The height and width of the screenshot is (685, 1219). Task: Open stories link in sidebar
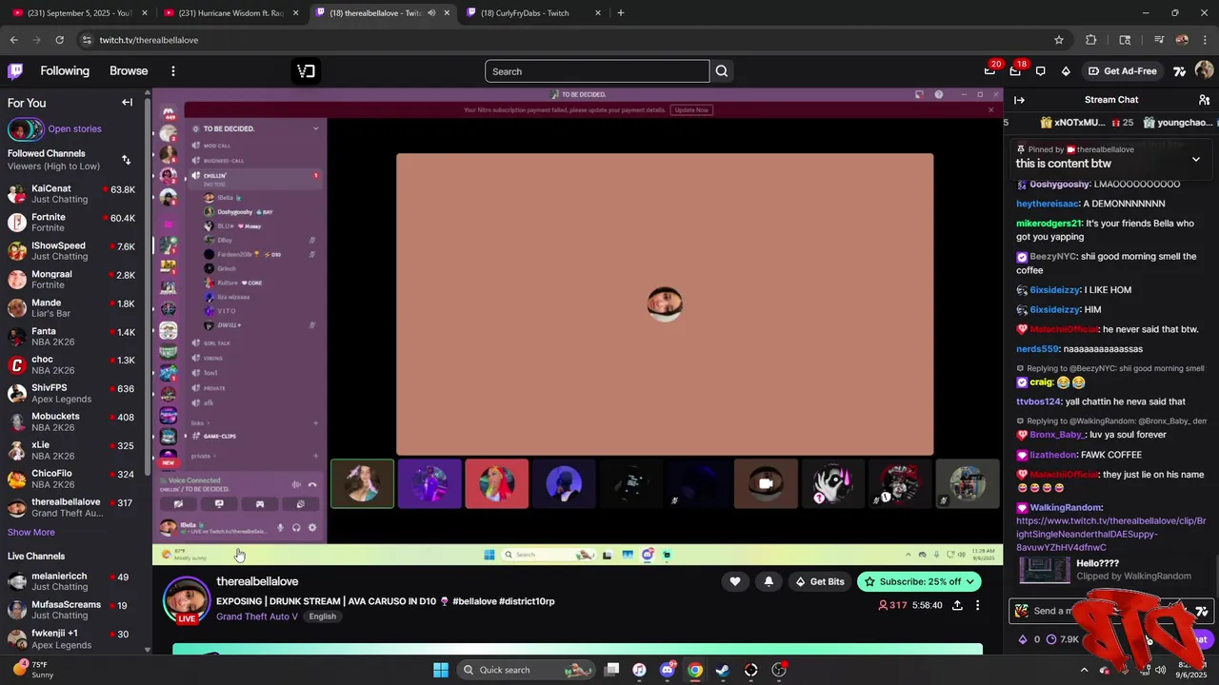click(74, 129)
